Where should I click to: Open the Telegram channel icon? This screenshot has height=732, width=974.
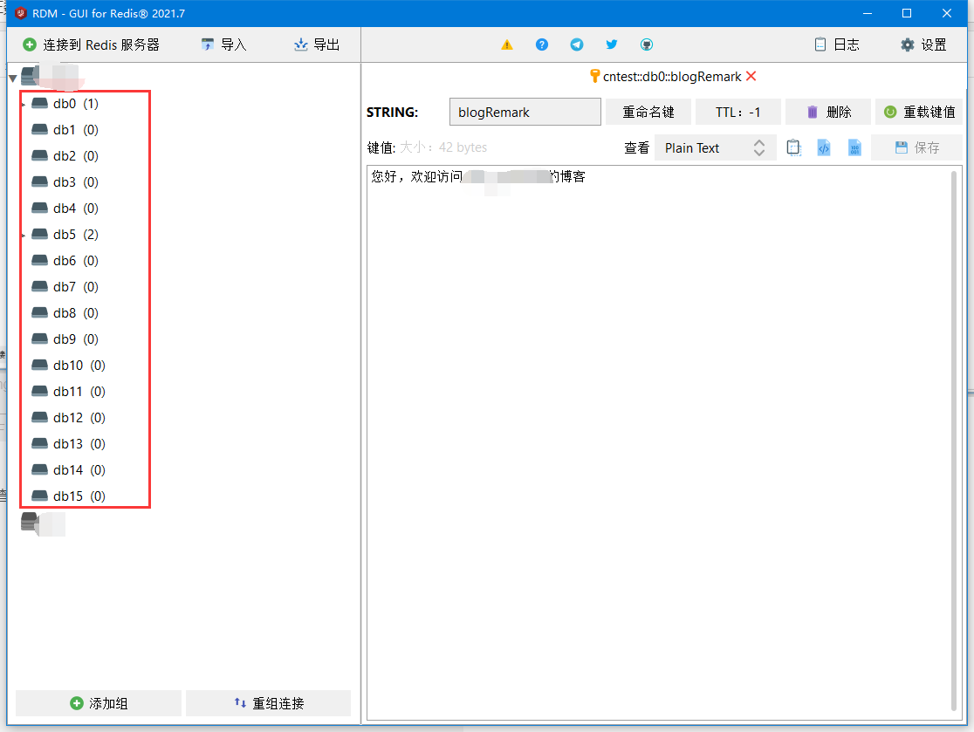[x=576, y=44]
